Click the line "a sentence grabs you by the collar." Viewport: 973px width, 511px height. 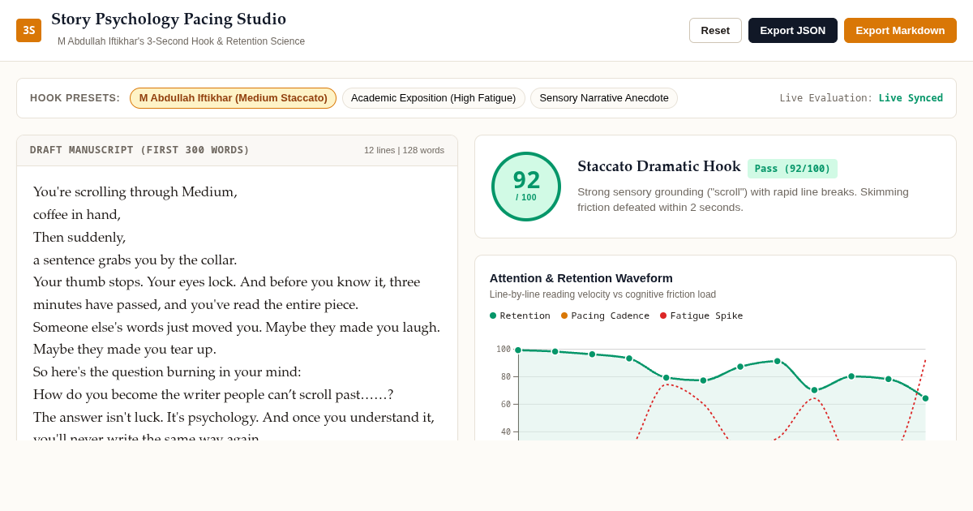coord(135,260)
